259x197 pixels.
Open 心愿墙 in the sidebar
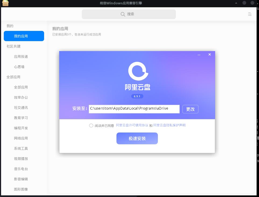tap(19, 67)
